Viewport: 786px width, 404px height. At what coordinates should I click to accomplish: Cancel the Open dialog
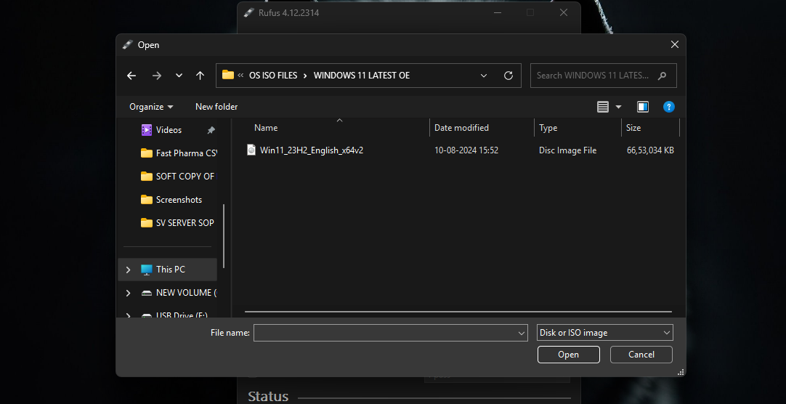pos(641,355)
